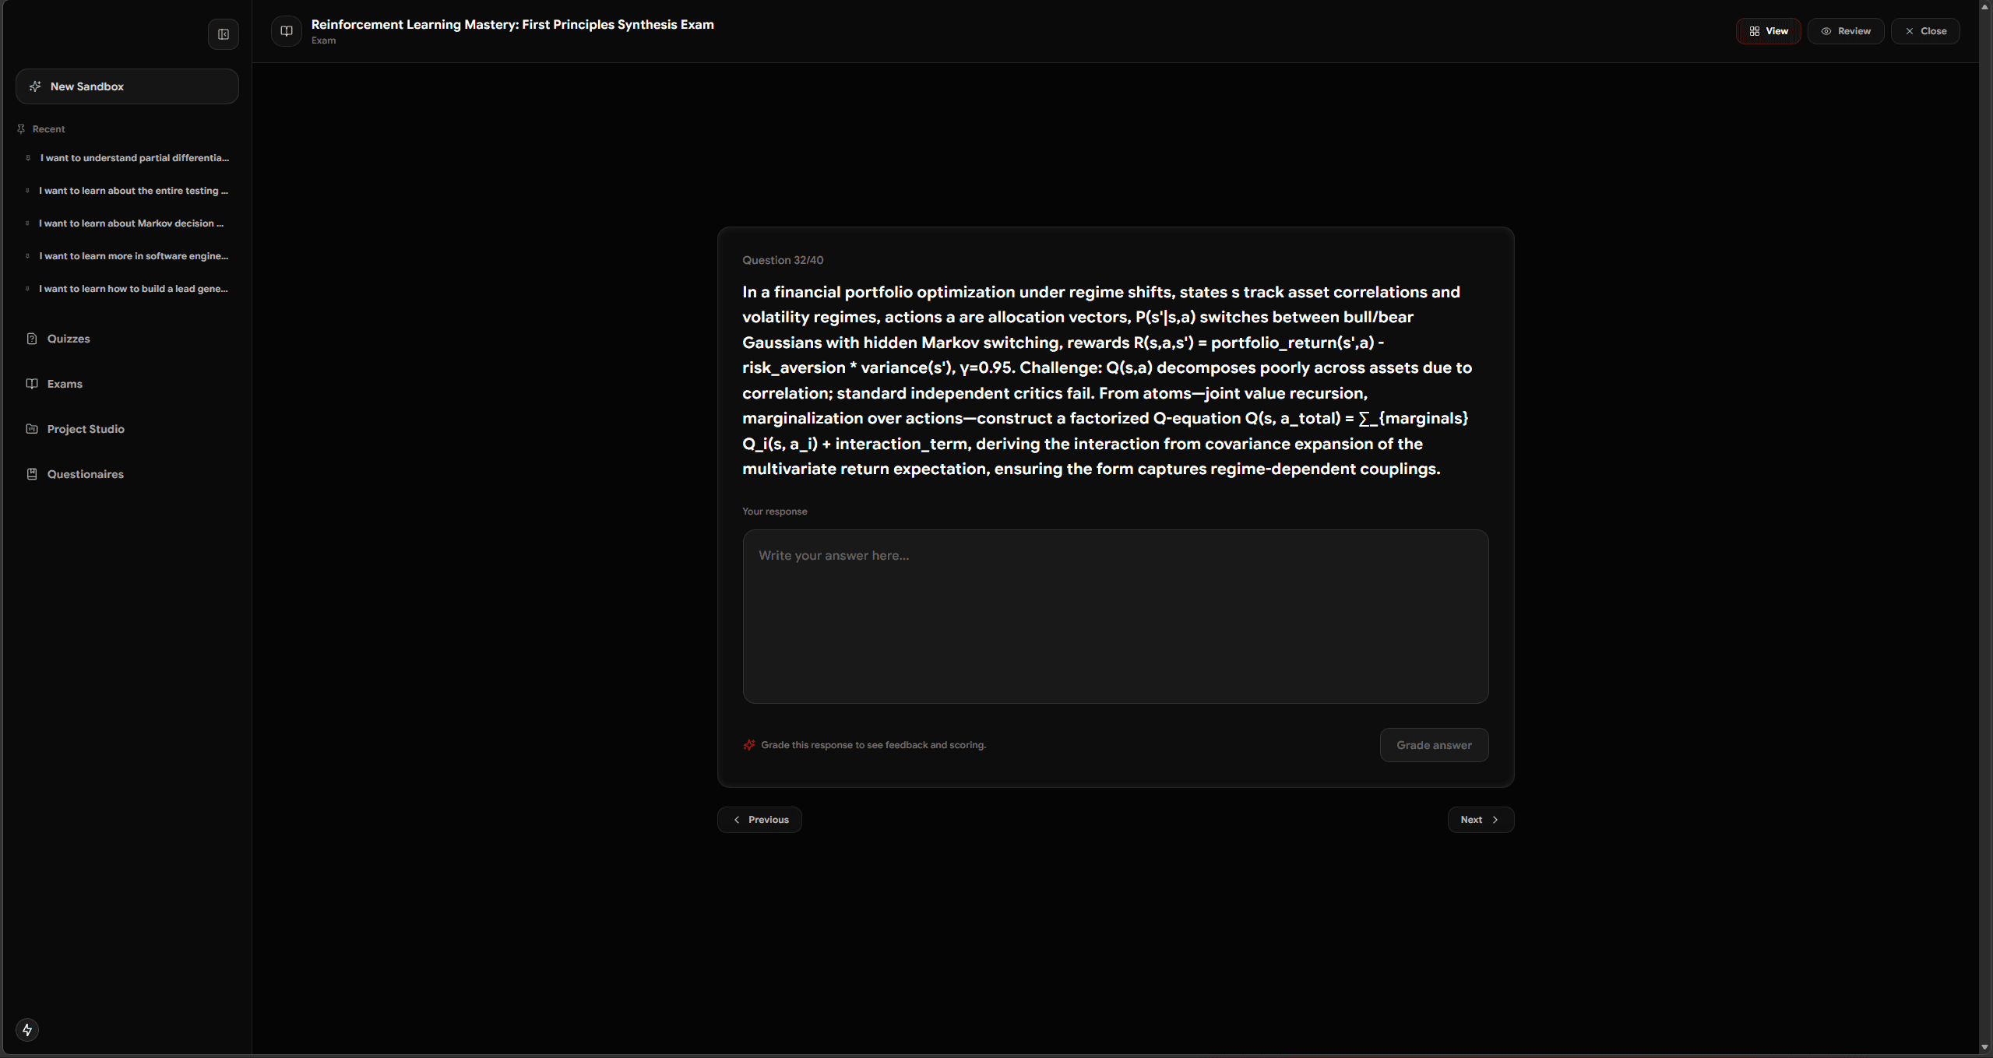Go to the Next question
The height and width of the screenshot is (1058, 1993).
(1480, 820)
